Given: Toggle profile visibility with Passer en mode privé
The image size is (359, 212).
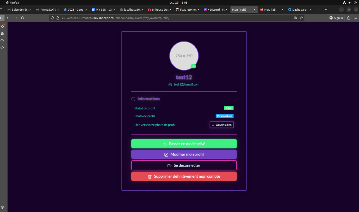Looking at the screenshot, I should (184, 144).
